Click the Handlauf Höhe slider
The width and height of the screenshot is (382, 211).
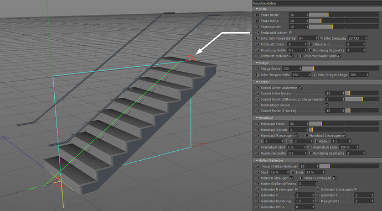click(344, 124)
